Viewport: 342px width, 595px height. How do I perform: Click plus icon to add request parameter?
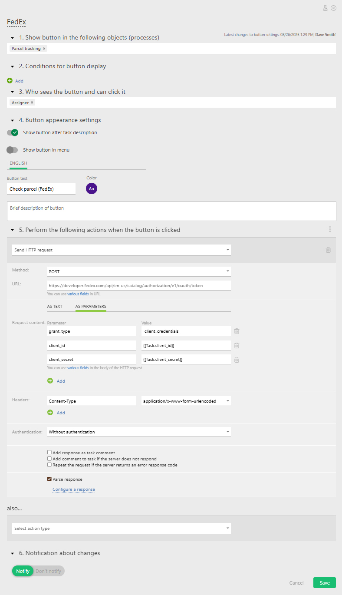coord(50,380)
